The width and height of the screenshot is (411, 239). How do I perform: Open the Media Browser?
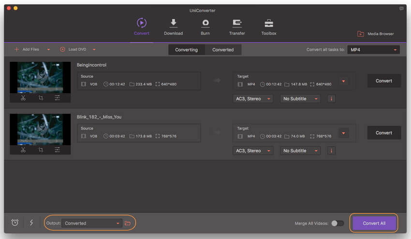click(x=375, y=34)
